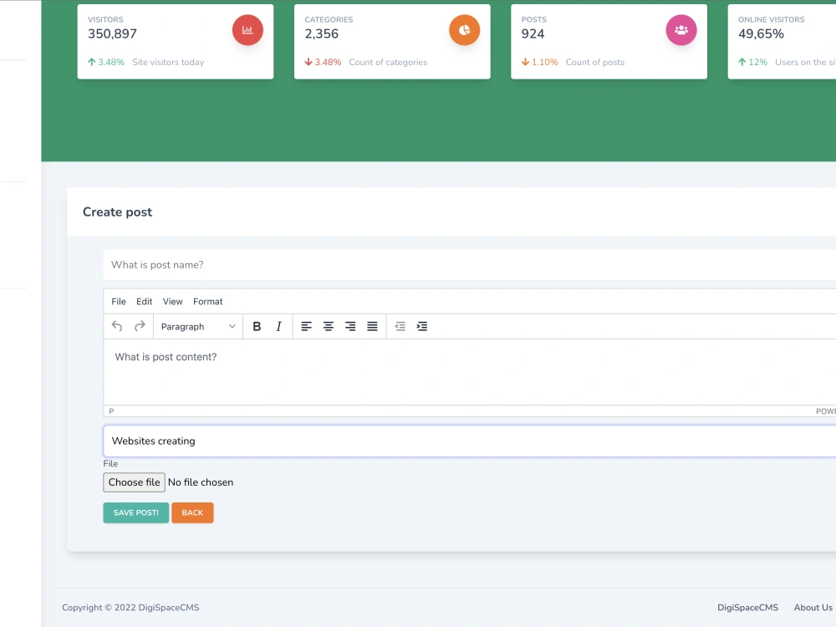Click the Create post heading

click(x=117, y=212)
